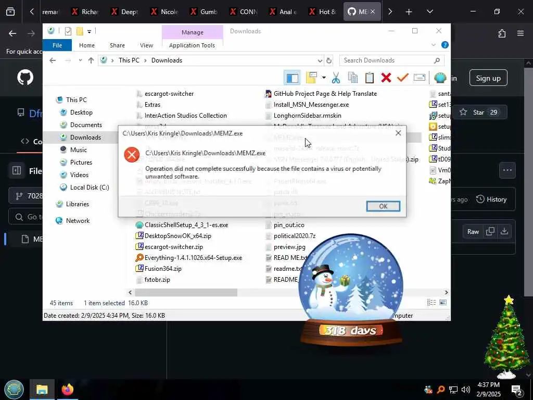Switch to details view in status bar
Screen dimensions: 533x400
(x=431, y=303)
